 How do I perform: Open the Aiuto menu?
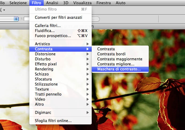[120, 3]
